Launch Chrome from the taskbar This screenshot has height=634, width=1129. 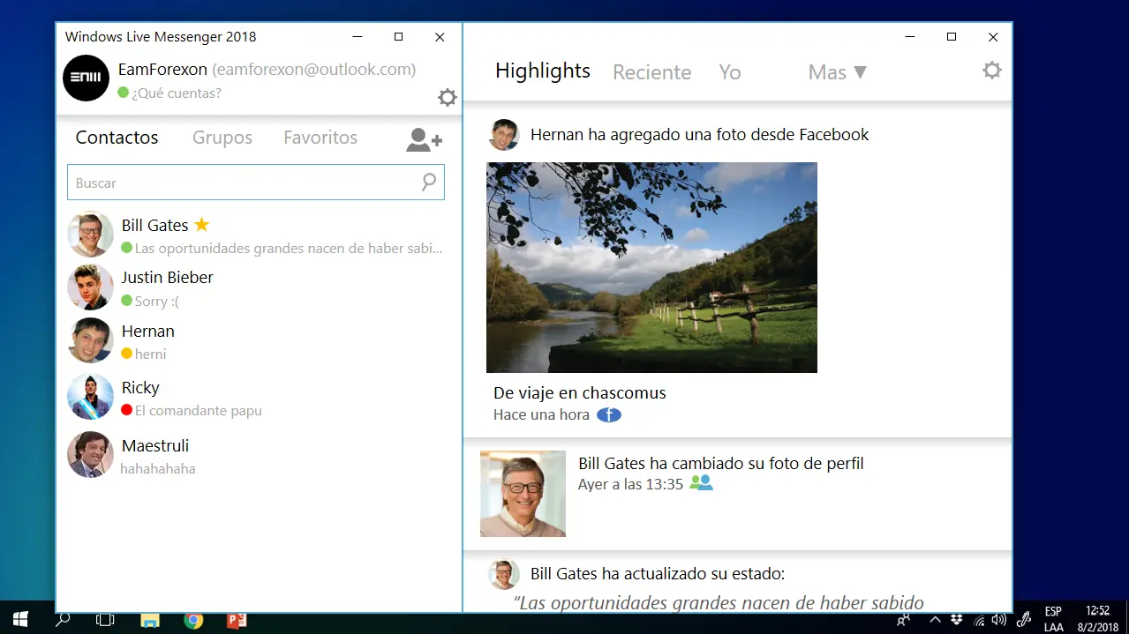tap(193, 620)
